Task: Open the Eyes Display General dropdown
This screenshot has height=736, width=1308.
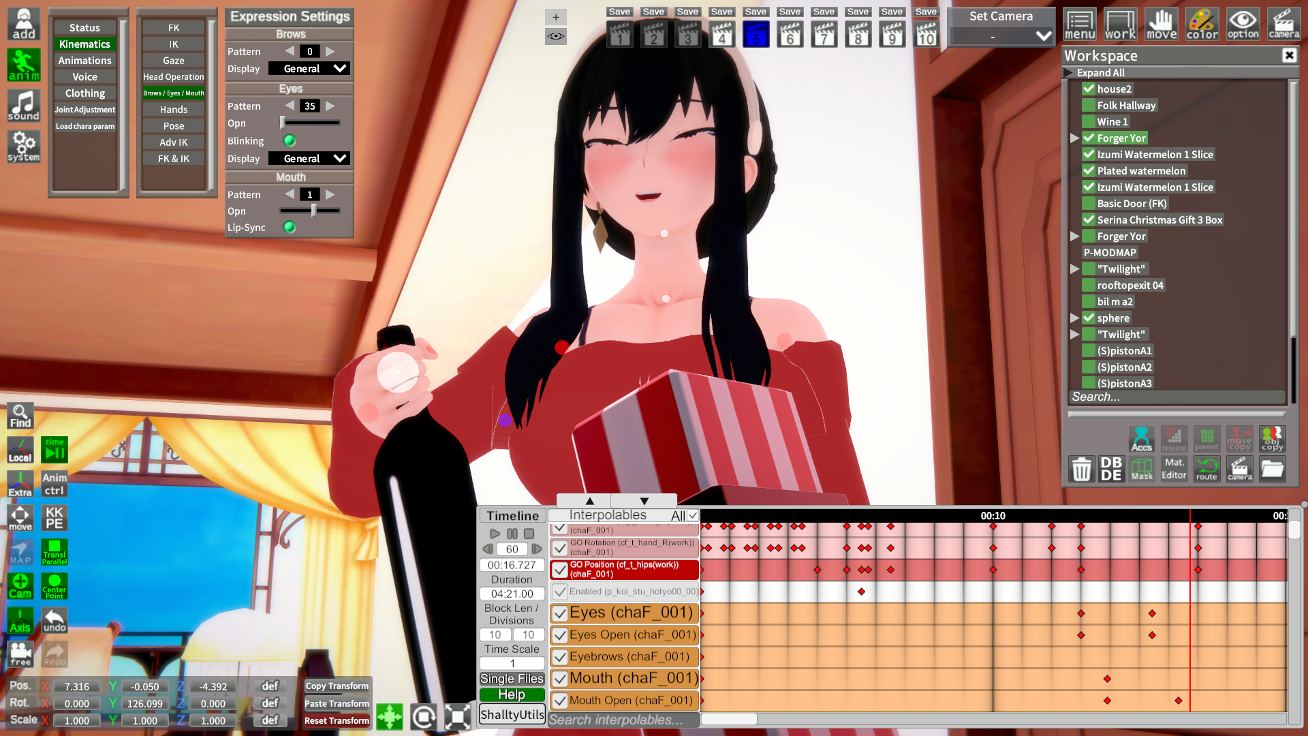Action: coord(309,159)
